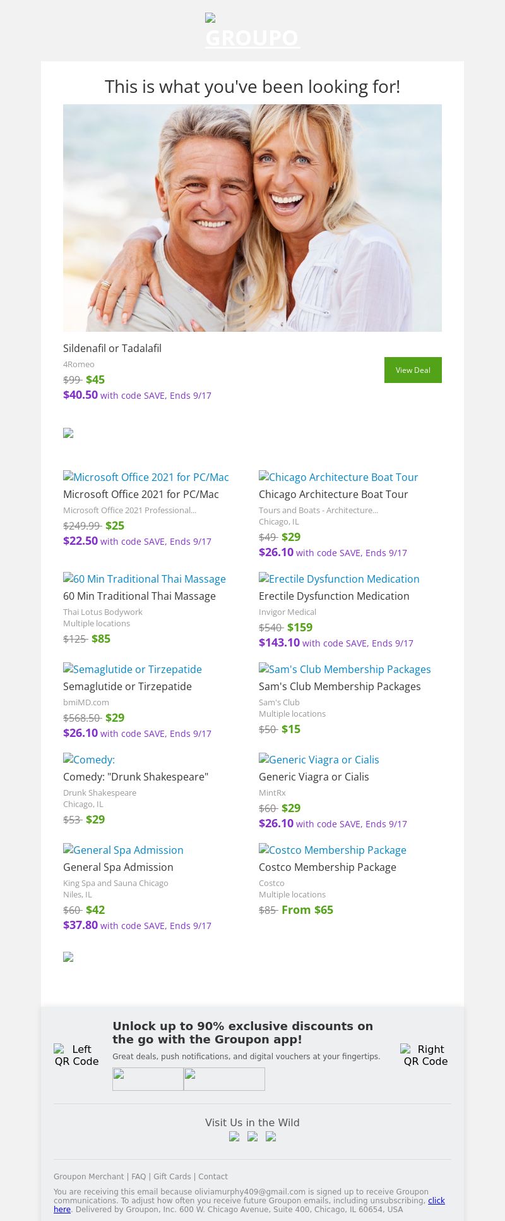
Task: Open Generic Viagra or Cialis image link
Action: coord(319,760)
